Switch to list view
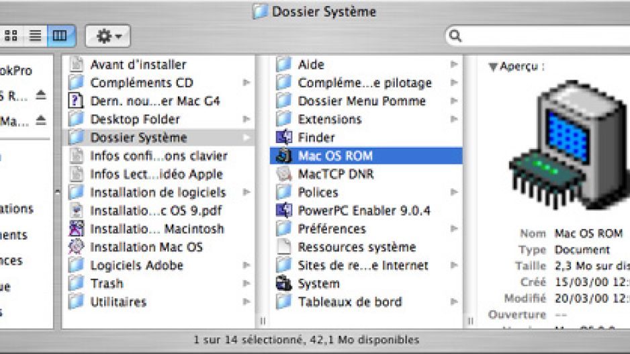 coord(36,36)
